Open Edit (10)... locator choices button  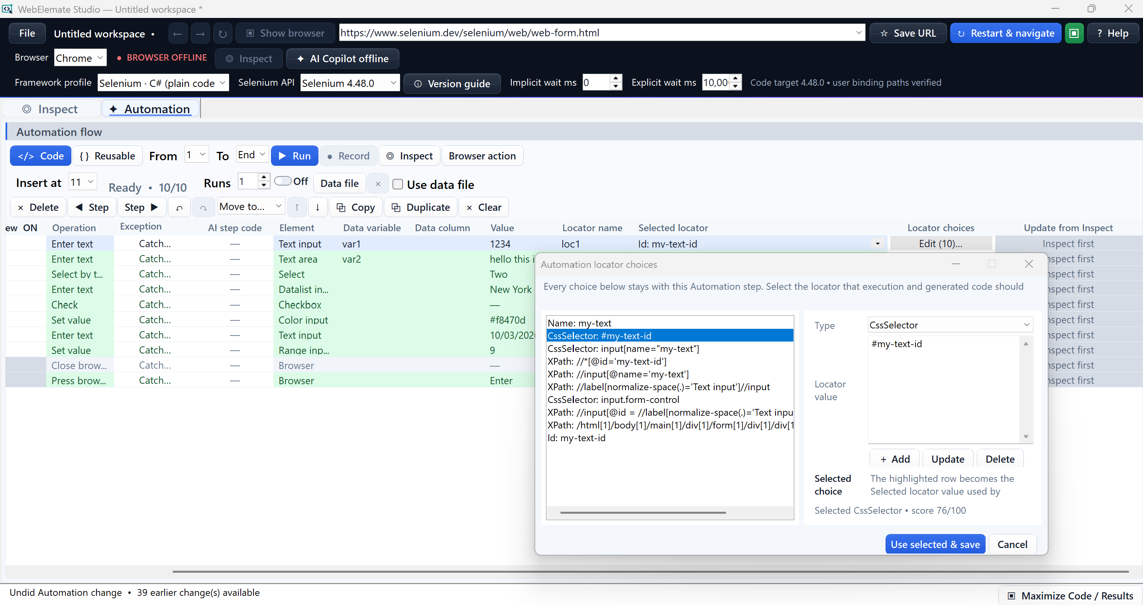coord(941,244)
